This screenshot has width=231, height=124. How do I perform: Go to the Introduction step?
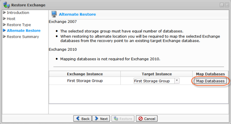18,13
